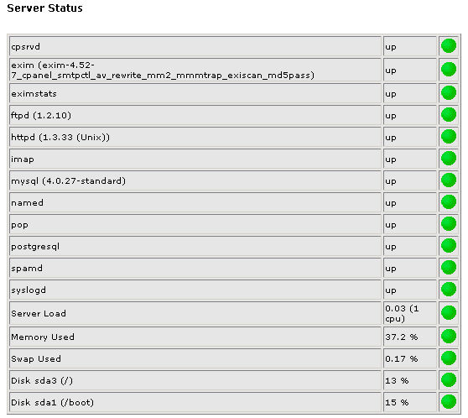Select the Disk sda1 (/boot) status light
Viewport: 468px width, 418px height.
(449, 401)
